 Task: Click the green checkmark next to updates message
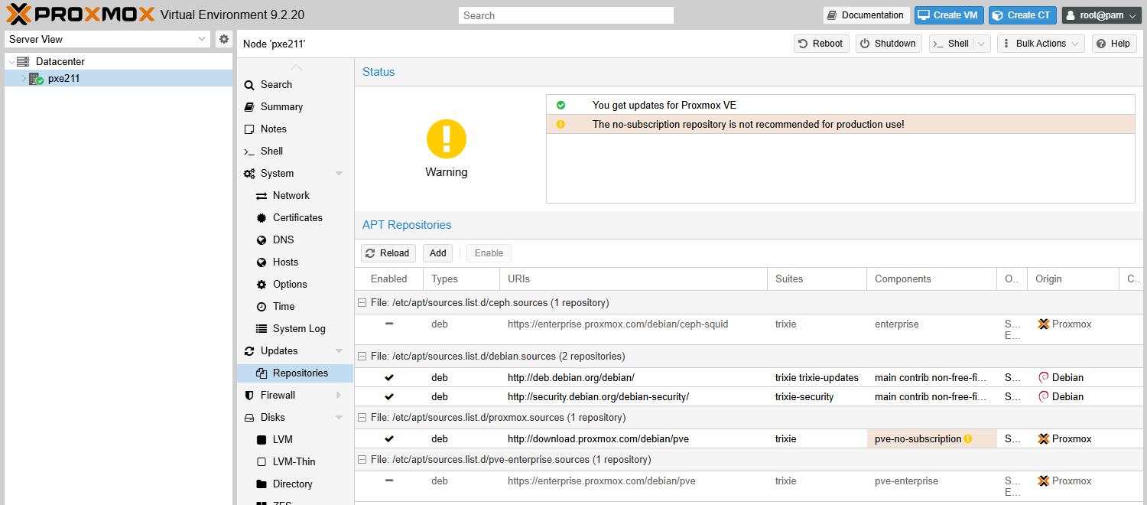(x=561, y=105)
